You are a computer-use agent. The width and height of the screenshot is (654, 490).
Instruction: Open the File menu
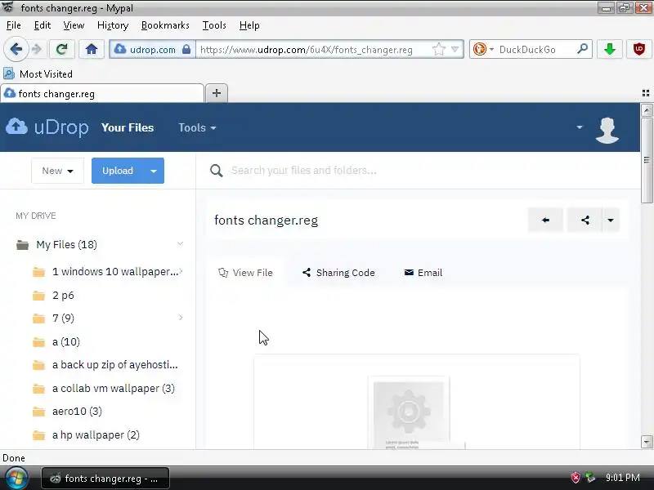[13, 25]
